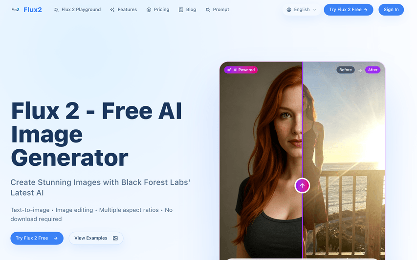Viewport: 417px width, 260px height.
Task: Click the before/after comparison slider handle
Action: click(x=303, y=185)
